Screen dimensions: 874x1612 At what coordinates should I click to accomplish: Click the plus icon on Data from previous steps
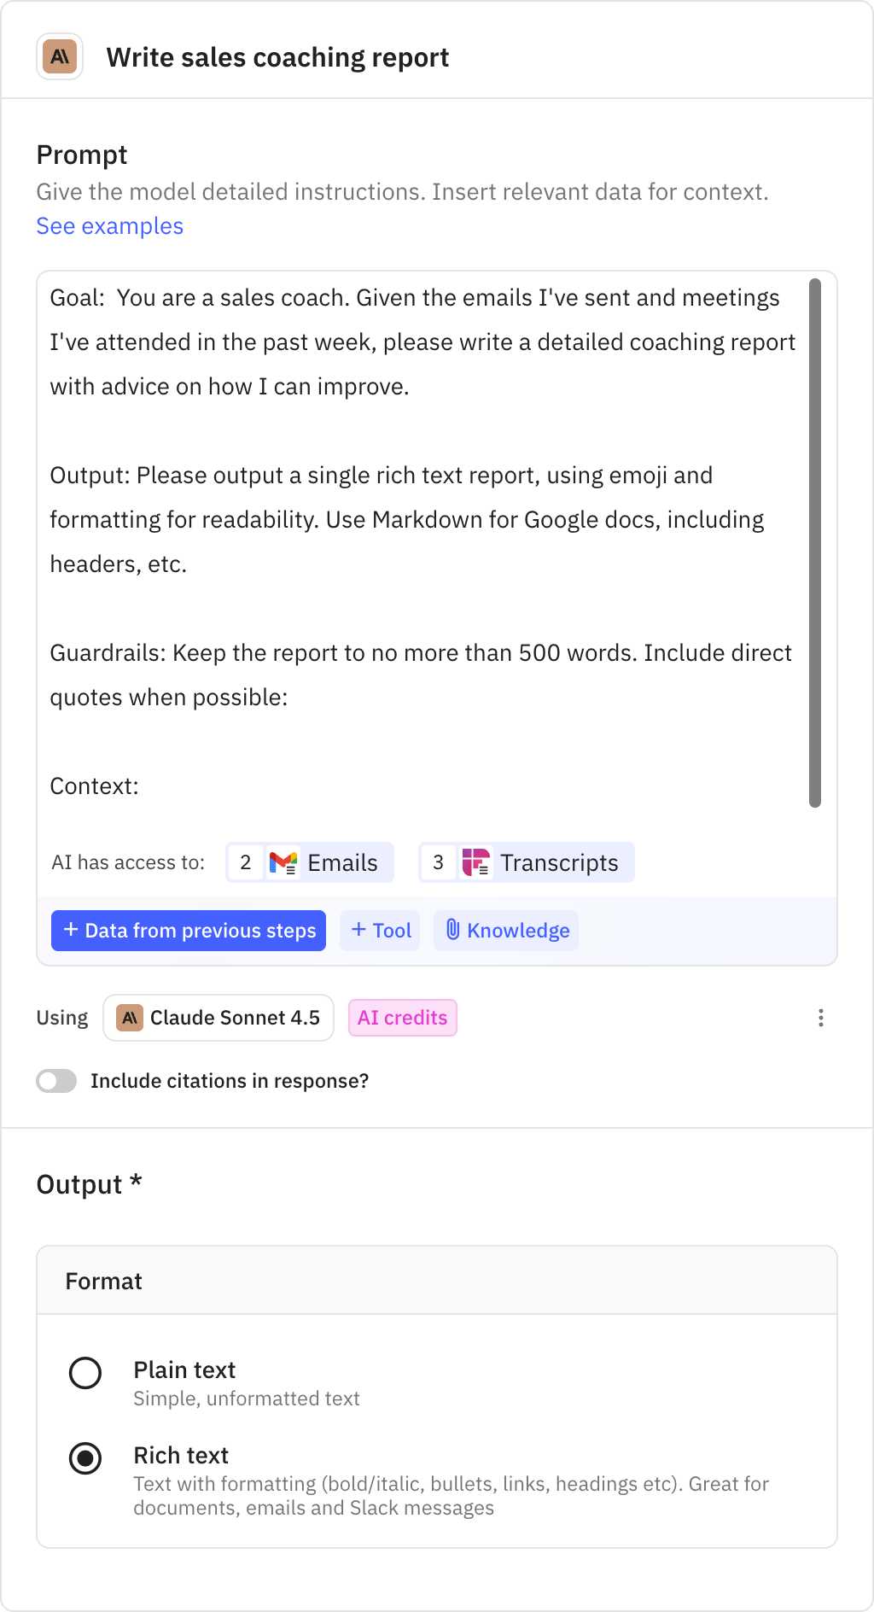[x=71, y=931]
